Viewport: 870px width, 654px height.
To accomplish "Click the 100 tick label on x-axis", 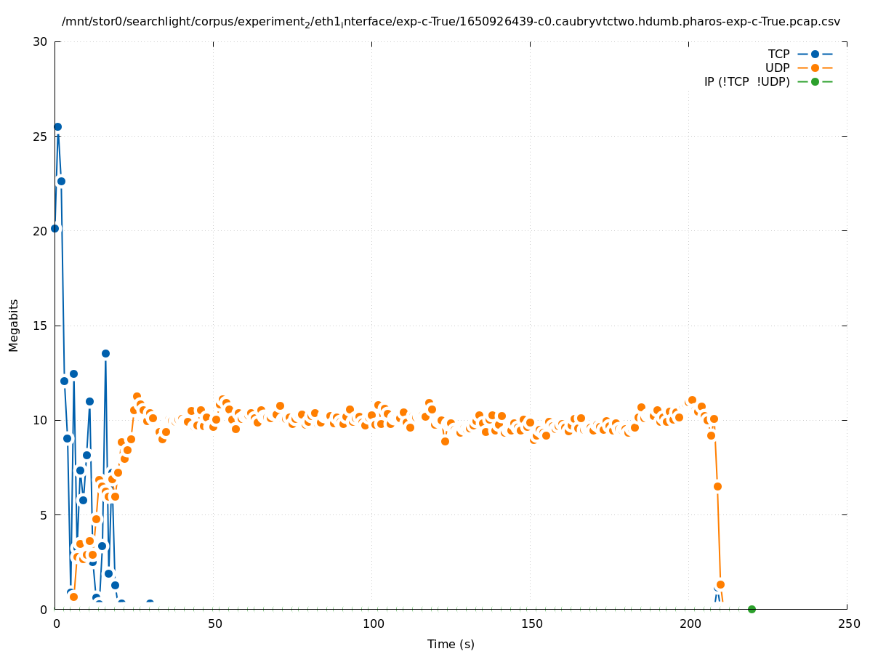I will [x=372, y=624].
